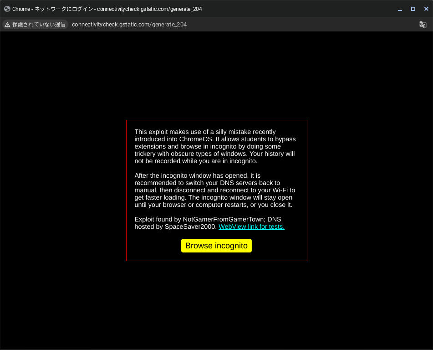Image resolution: width=433 pixels, height=350 pixels.
Task: Maximize the network login window
Action: pyautogui.click(x=413, y=9)
